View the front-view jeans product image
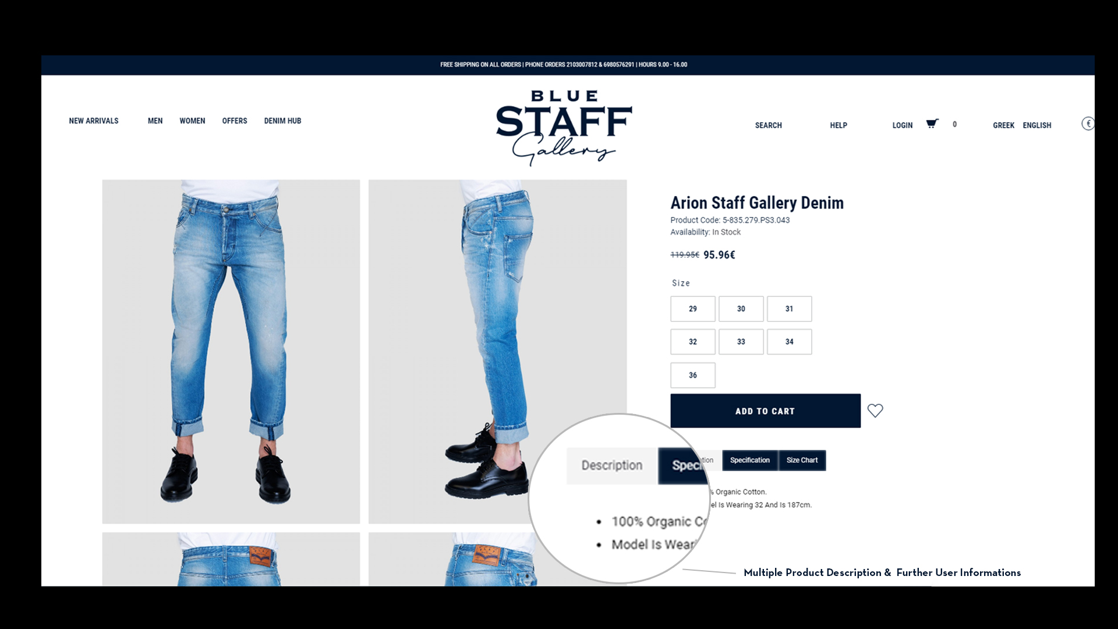This screenshot has height=629, width=1118. pos(231,351)
